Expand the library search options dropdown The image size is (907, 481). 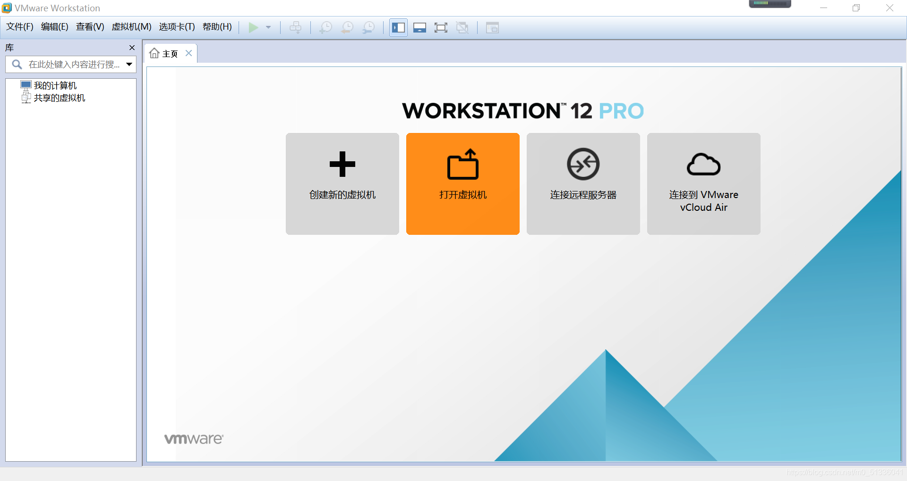click(129, 64)
